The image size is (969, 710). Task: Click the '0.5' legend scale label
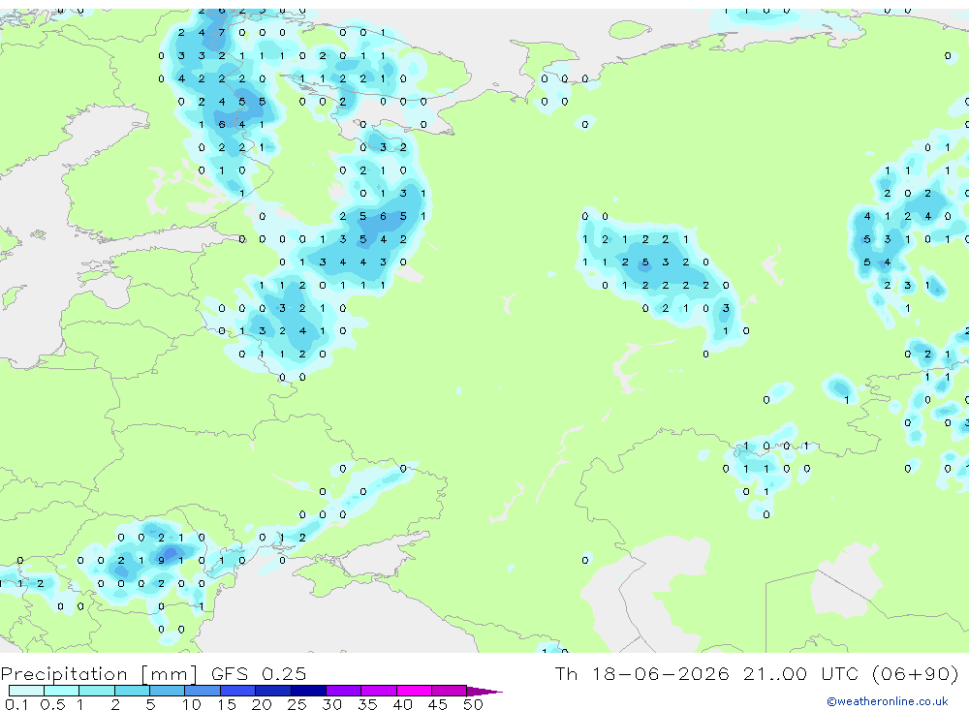[x=52, y=704]
